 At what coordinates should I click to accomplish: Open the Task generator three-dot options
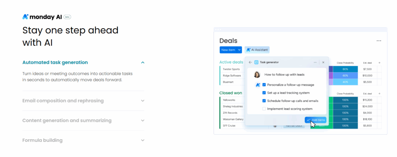315,62
